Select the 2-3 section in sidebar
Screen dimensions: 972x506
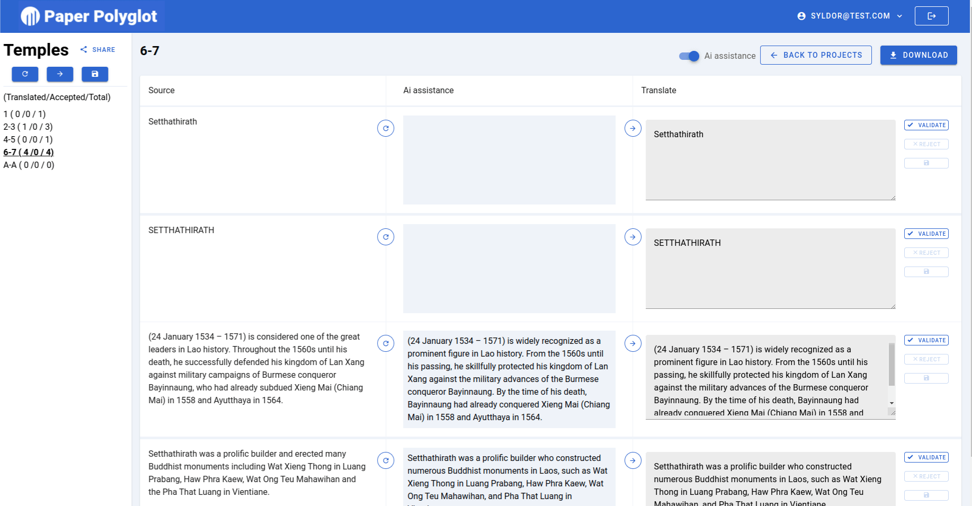point(28,127)
